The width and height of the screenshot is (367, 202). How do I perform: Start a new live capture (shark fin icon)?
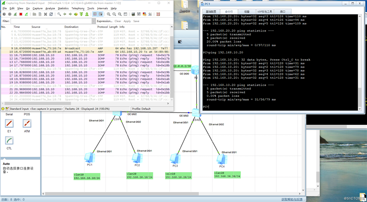tap(15, 14)
